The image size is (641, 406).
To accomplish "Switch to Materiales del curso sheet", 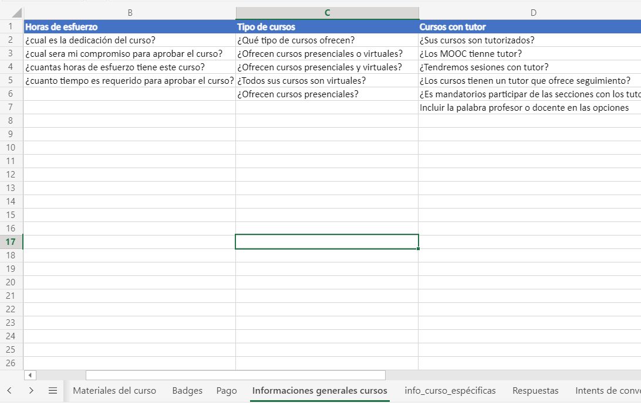I will [x=114, y=391].
